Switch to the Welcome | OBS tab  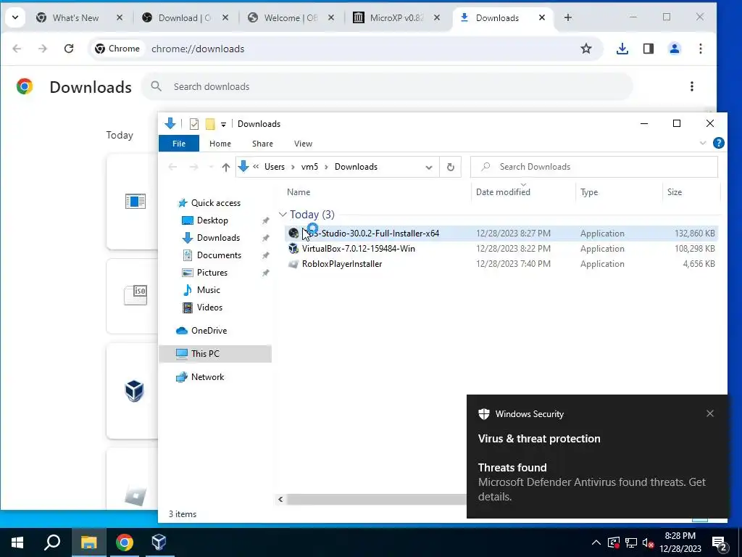(291, 17)
